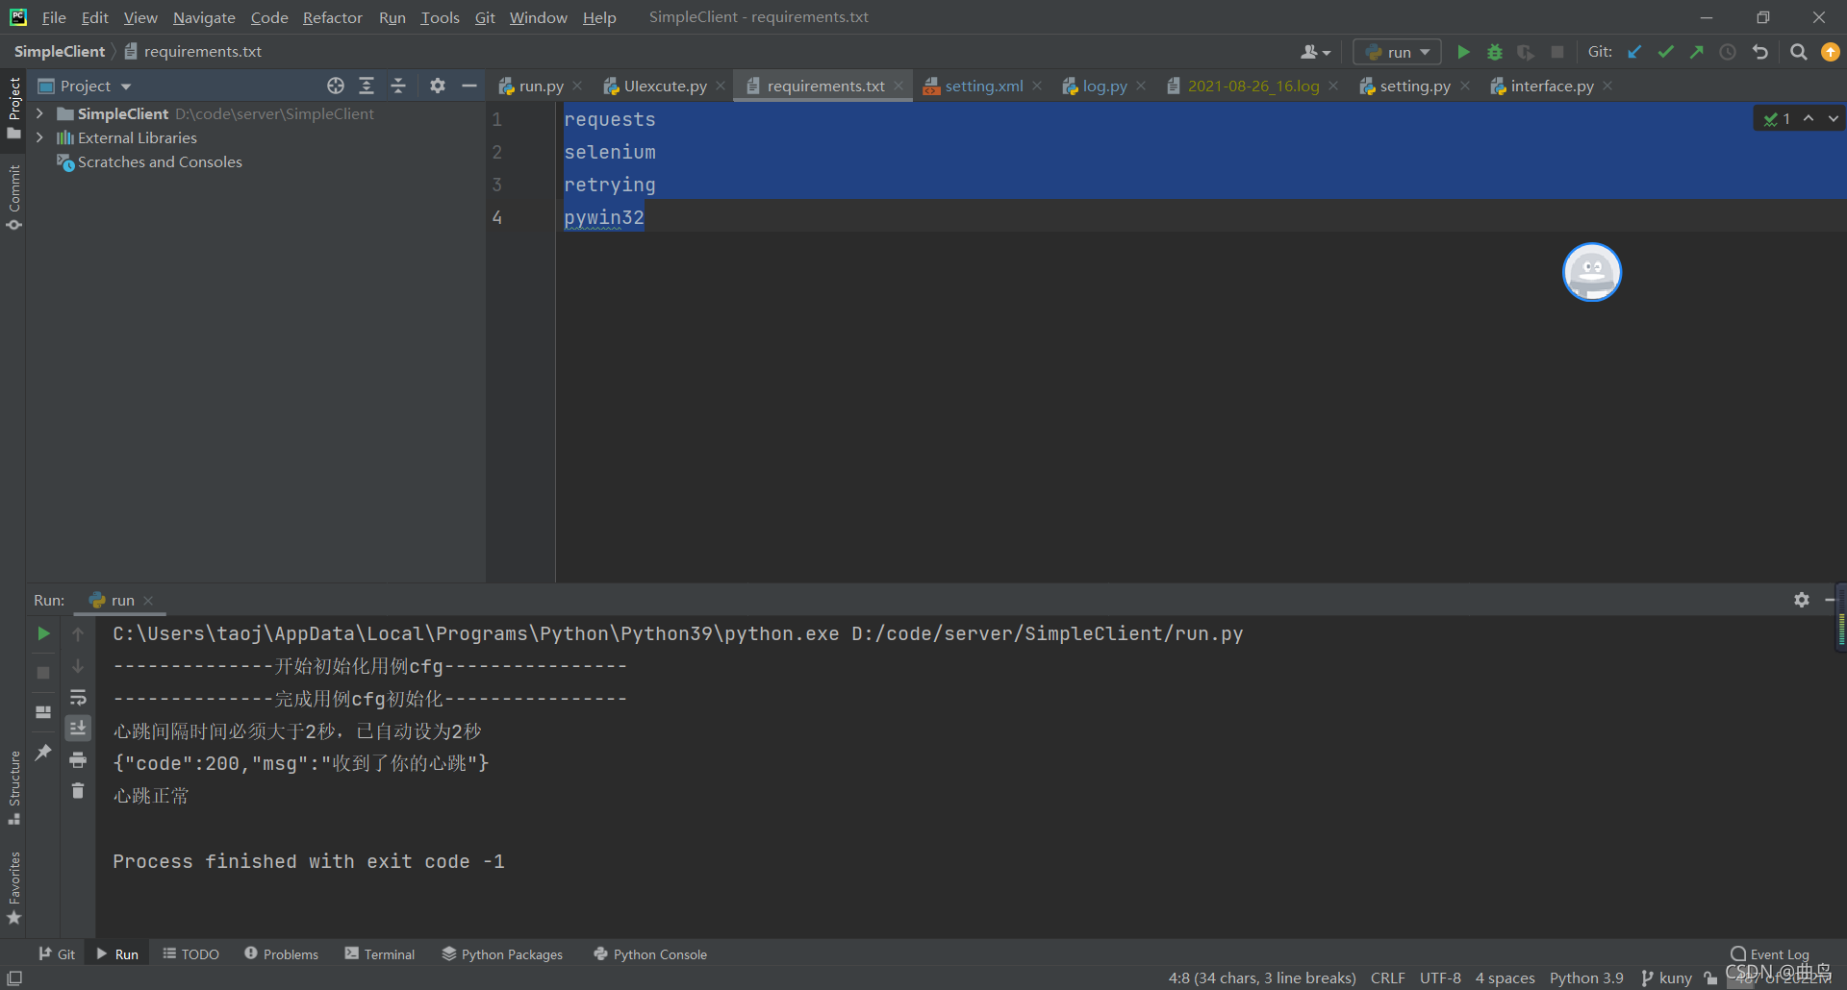Collapse all in Project panel
Screen dimensions: 1847x990
tap(398, 86)
